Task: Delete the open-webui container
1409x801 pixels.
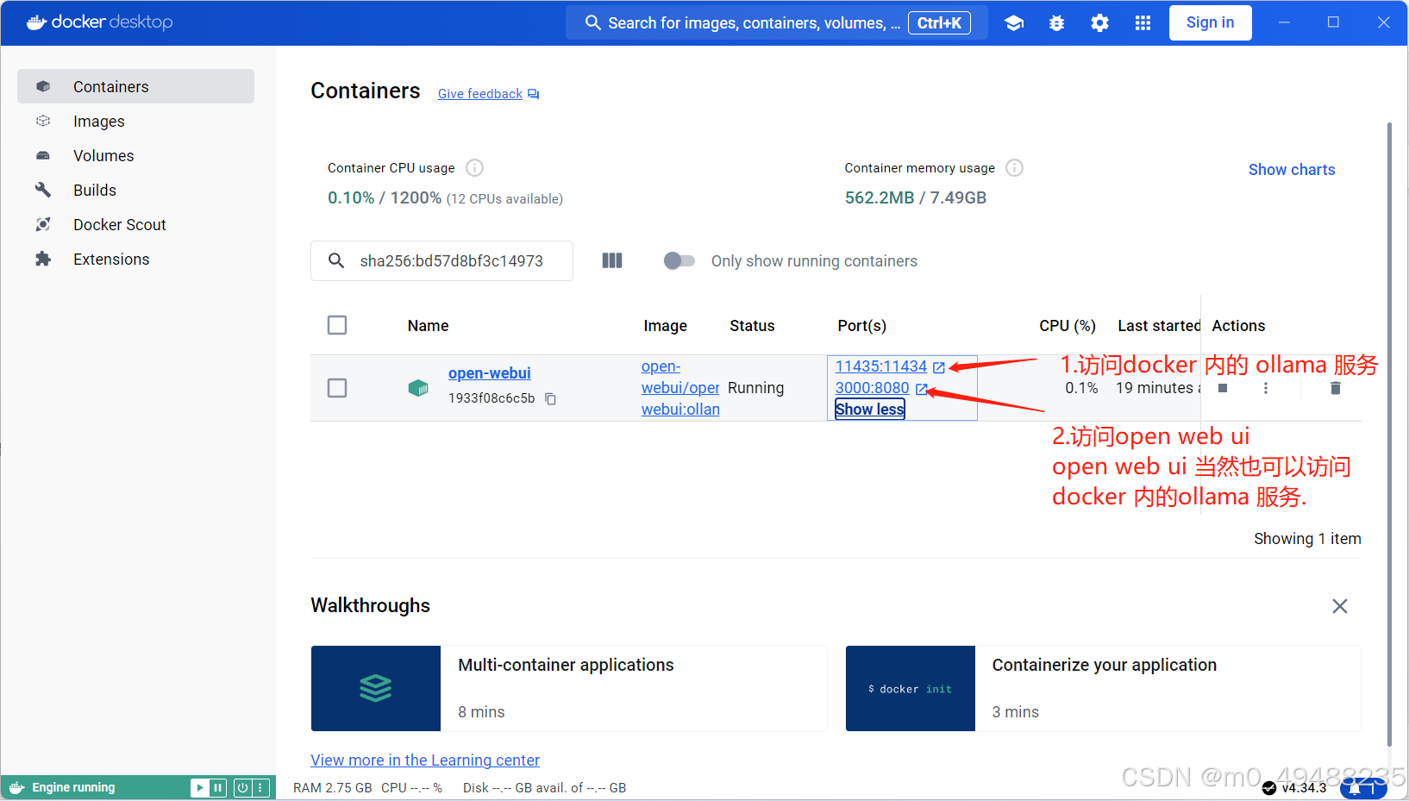Action: (x=1335, y=388)
